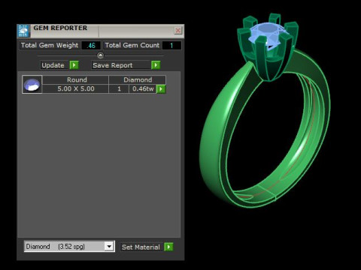Viewport: 361px width, 270px height.
Task: Select the blue diamond in the ring model
Action: click(268, 32)
